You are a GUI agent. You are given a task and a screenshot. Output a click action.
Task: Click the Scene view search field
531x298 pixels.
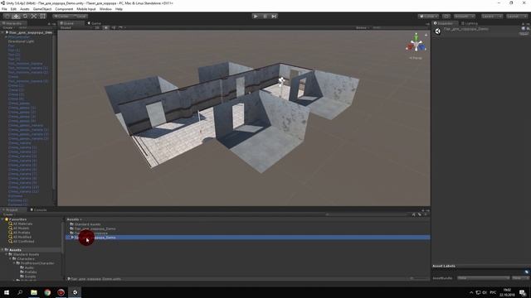(x=399, y=27)
